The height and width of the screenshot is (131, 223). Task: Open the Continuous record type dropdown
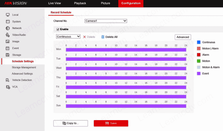pos(68,37)
